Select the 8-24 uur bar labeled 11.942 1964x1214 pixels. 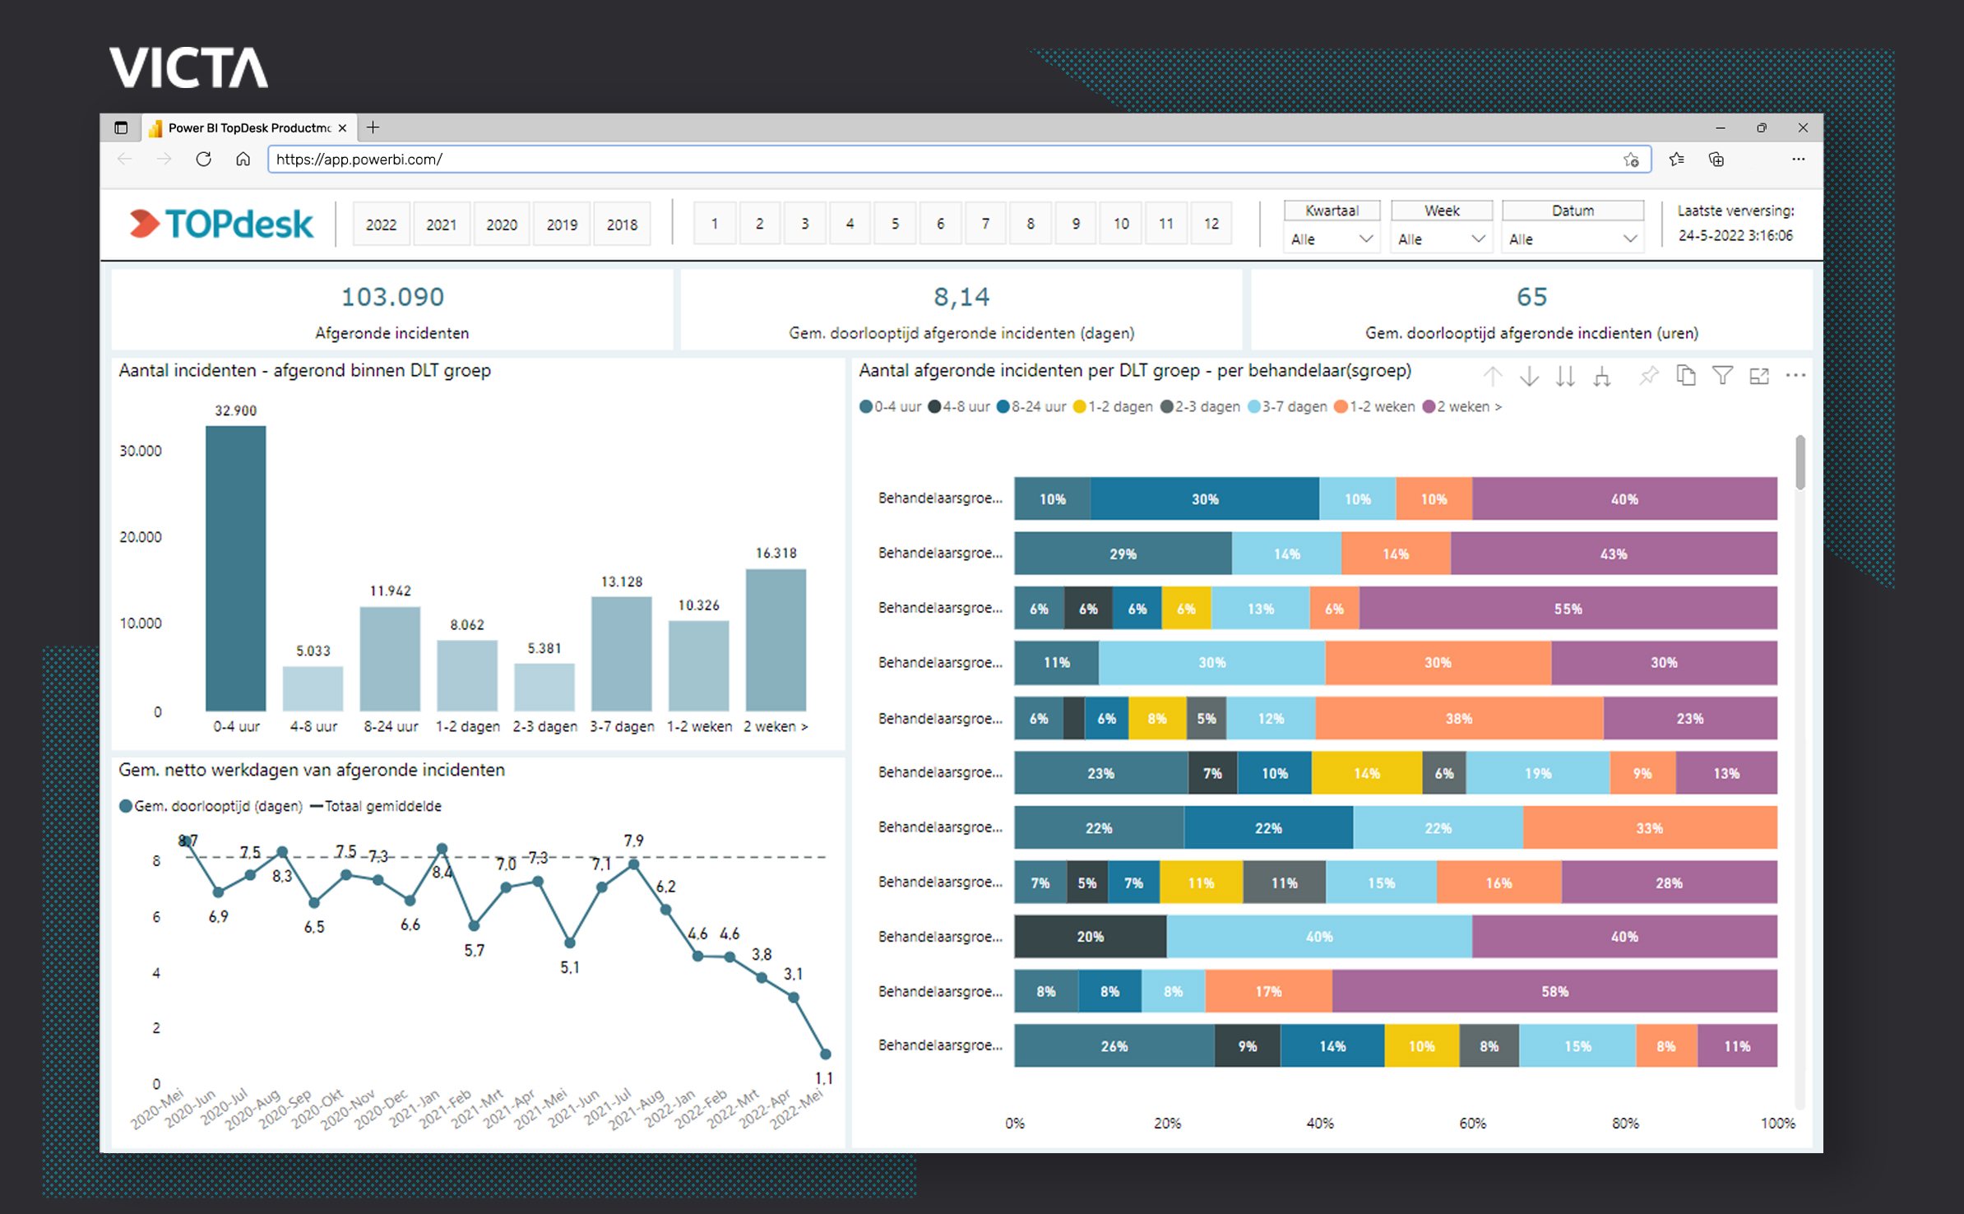point(390,659)
